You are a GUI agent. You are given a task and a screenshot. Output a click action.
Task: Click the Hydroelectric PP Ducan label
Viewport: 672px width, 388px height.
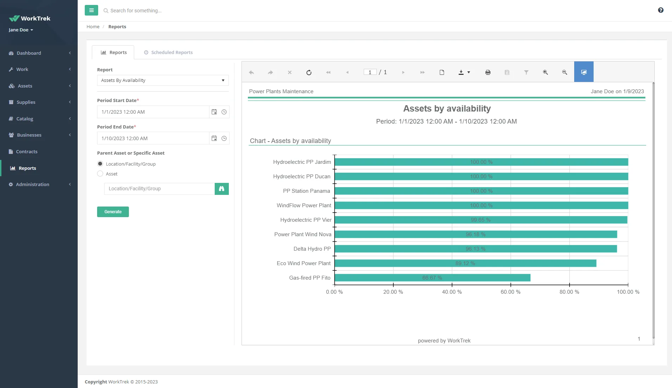[302, 177]
